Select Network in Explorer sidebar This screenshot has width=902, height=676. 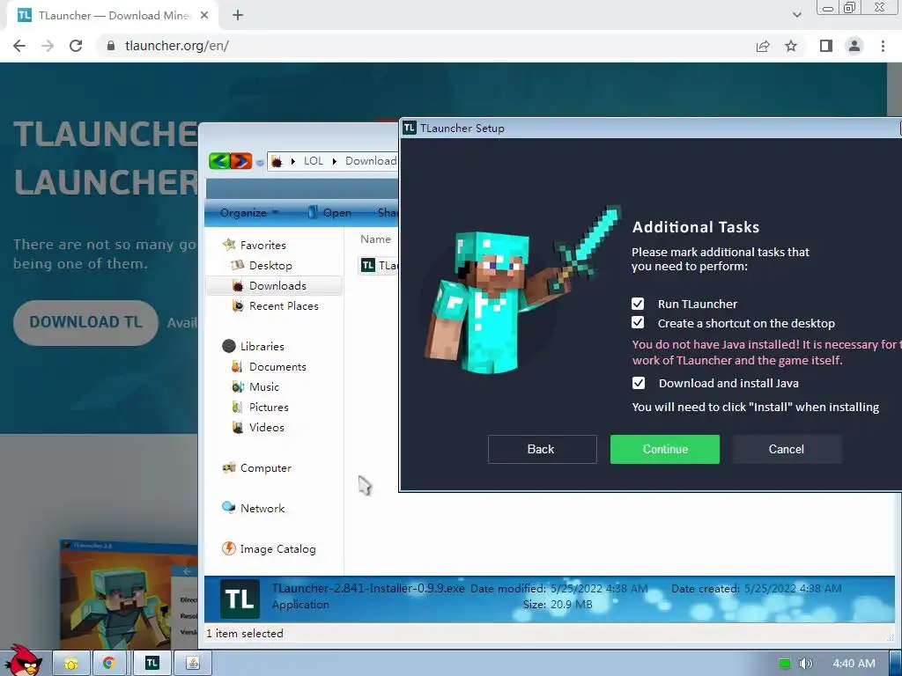coord(262,508)
